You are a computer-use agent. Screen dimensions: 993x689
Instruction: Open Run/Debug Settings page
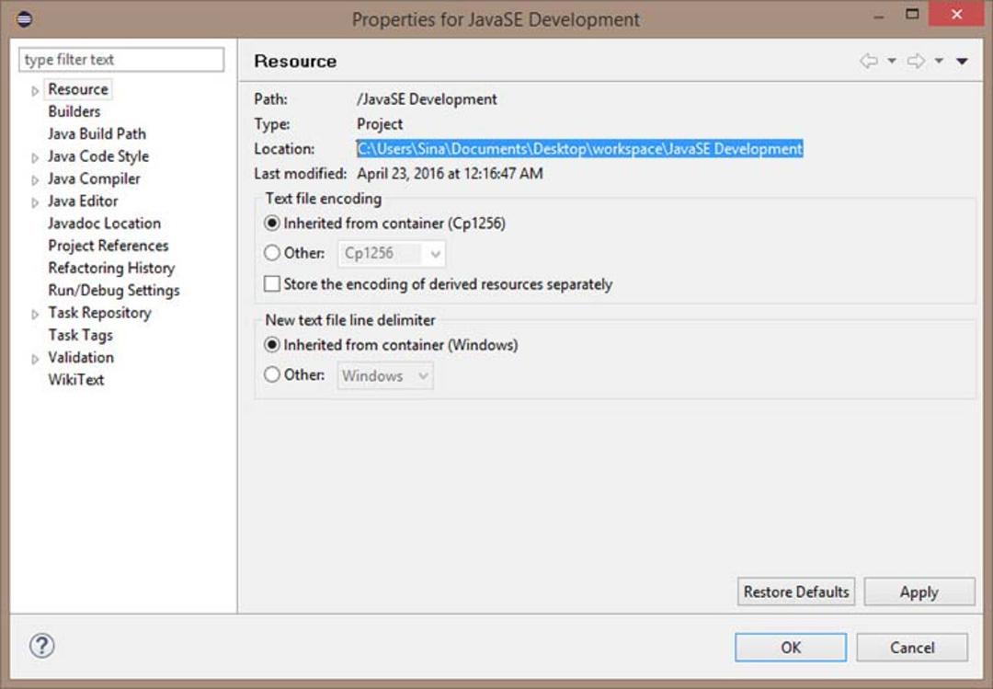[114, 291]
